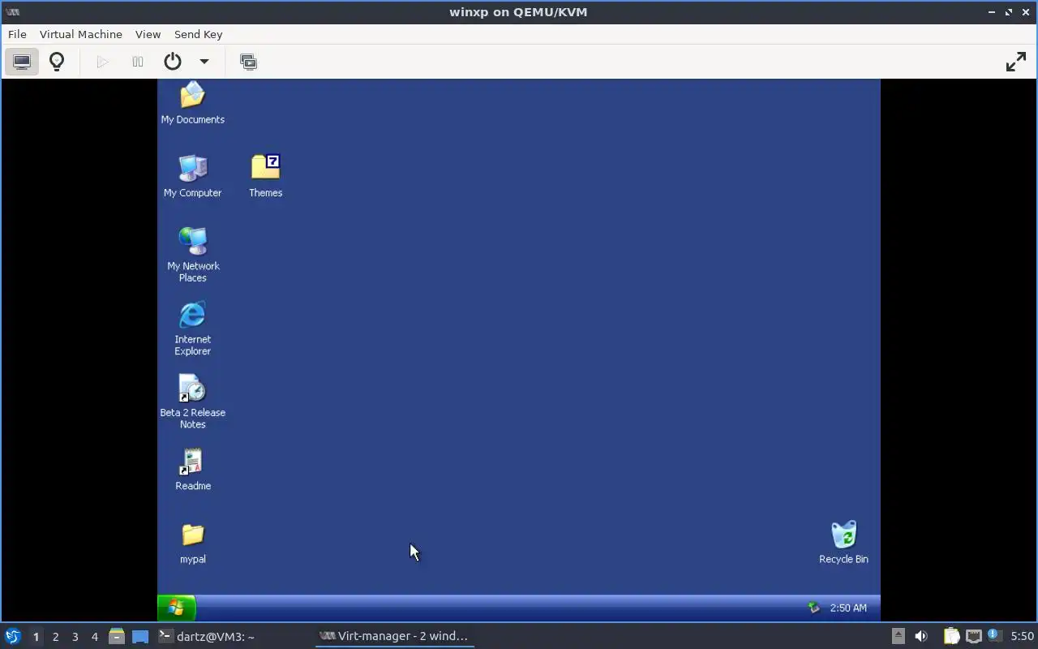
Task: Click the host clock showing 5:50
Action: 1022,636
